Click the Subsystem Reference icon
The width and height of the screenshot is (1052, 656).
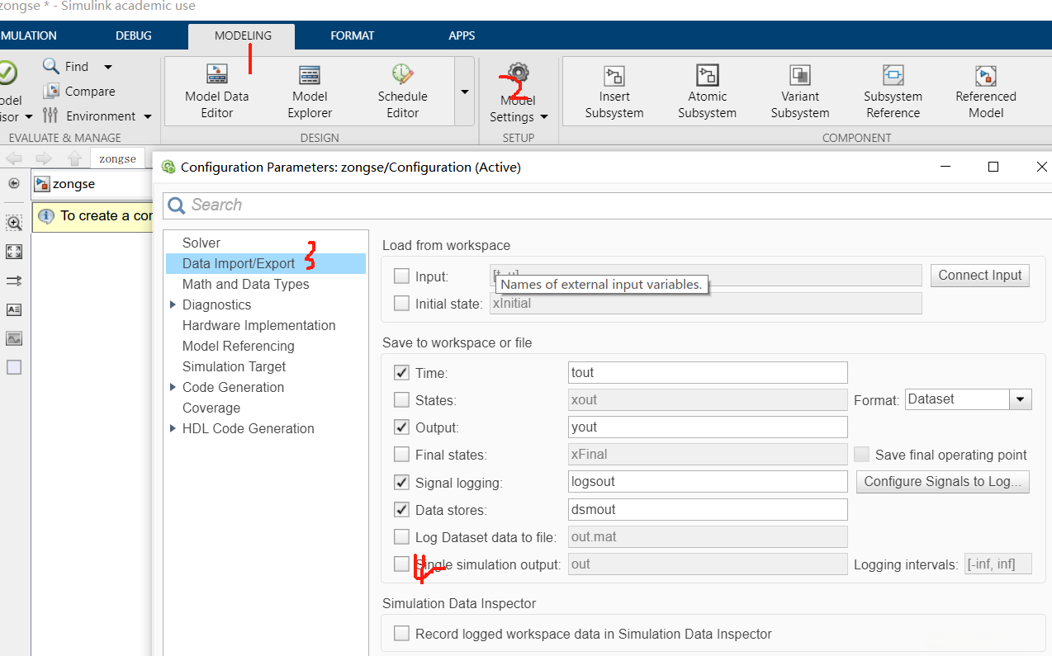click(x=893, y=91)
